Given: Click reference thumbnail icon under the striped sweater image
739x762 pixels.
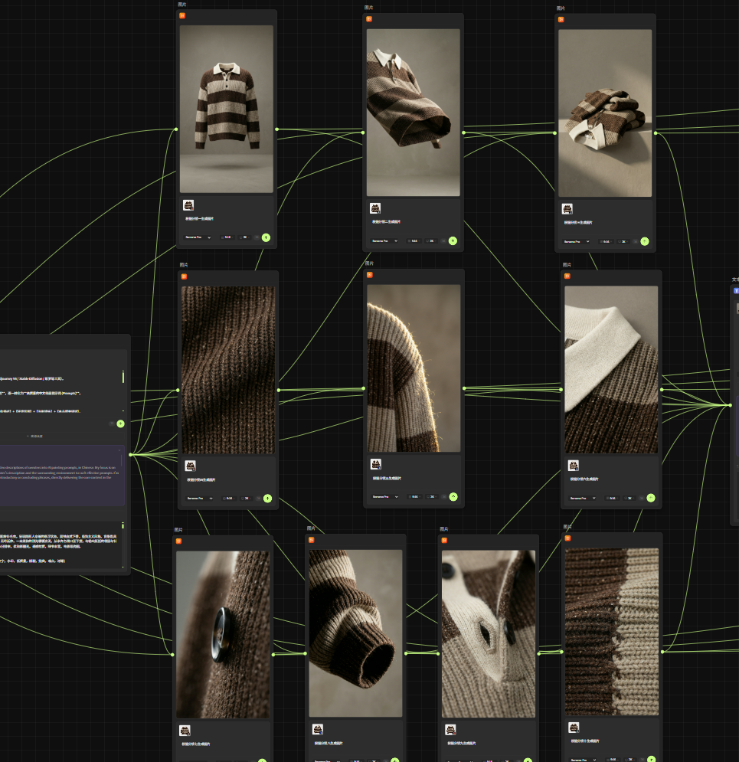Looking at the screenshot, I should (x=188, y=205).
